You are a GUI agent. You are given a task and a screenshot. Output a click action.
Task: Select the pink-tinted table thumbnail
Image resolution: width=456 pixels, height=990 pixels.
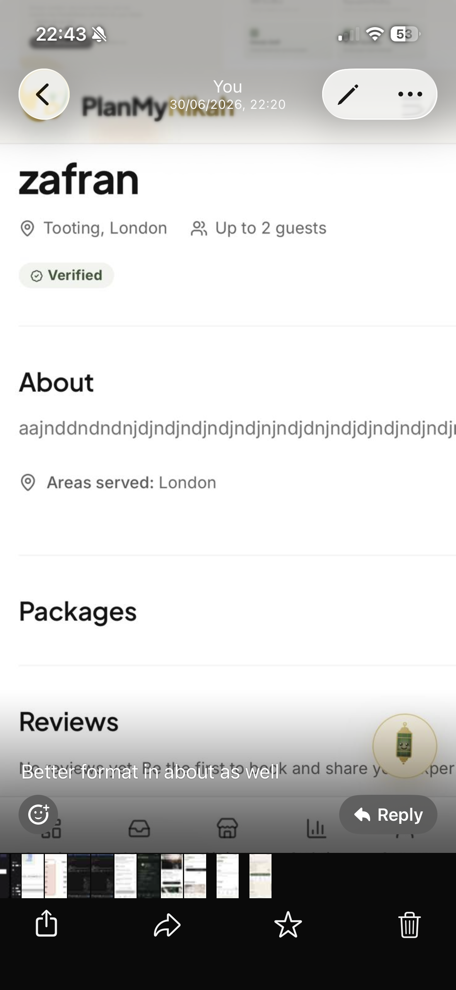[56, 876]
